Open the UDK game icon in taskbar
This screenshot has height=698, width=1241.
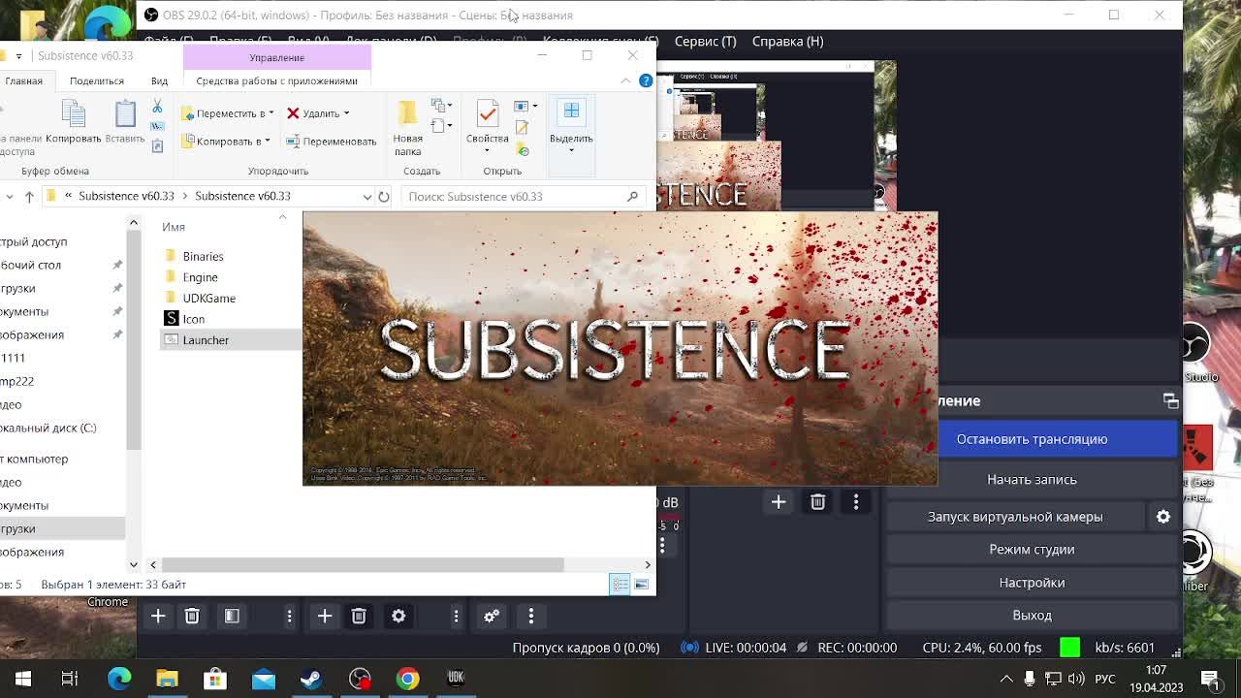(456, 679)
